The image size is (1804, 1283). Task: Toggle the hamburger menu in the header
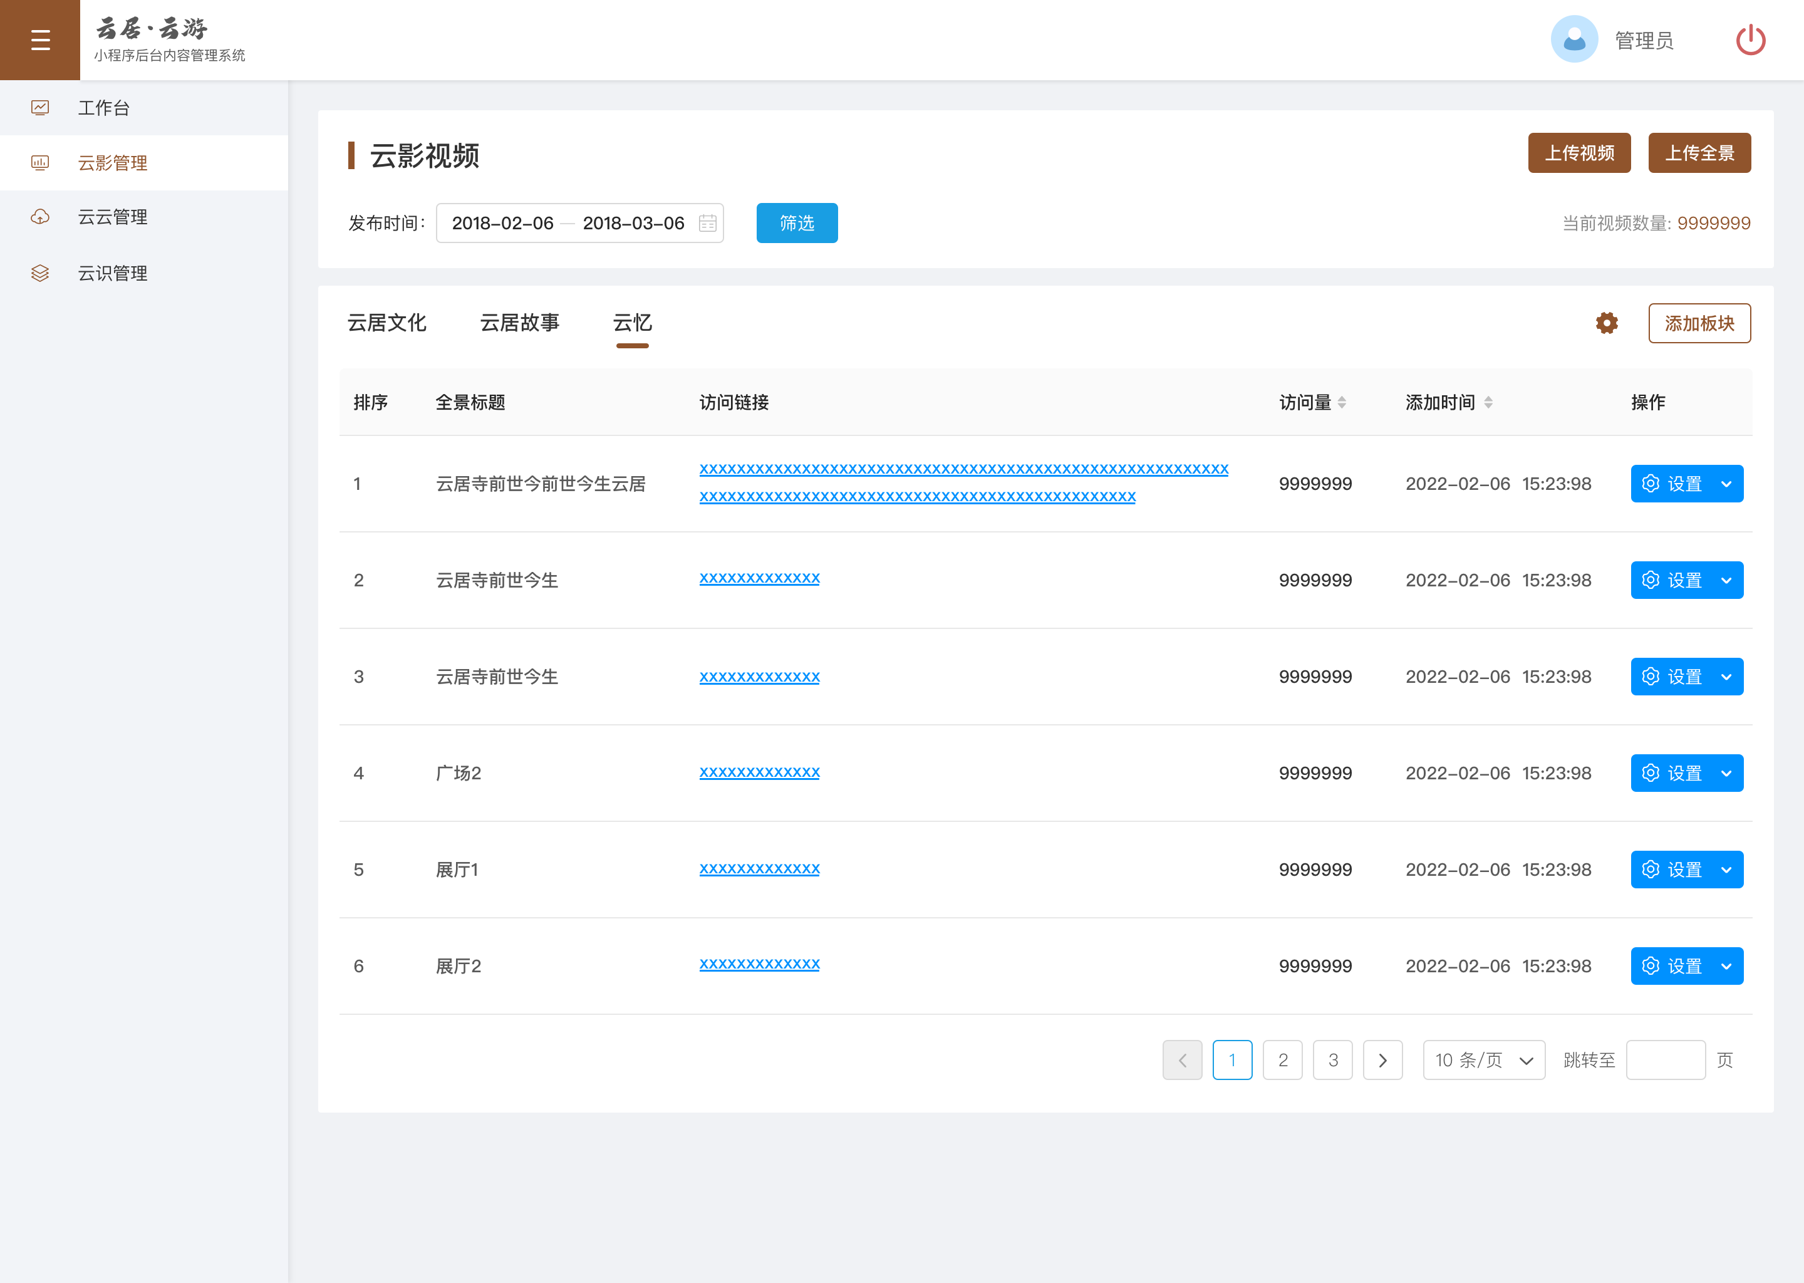coord(40,39)
